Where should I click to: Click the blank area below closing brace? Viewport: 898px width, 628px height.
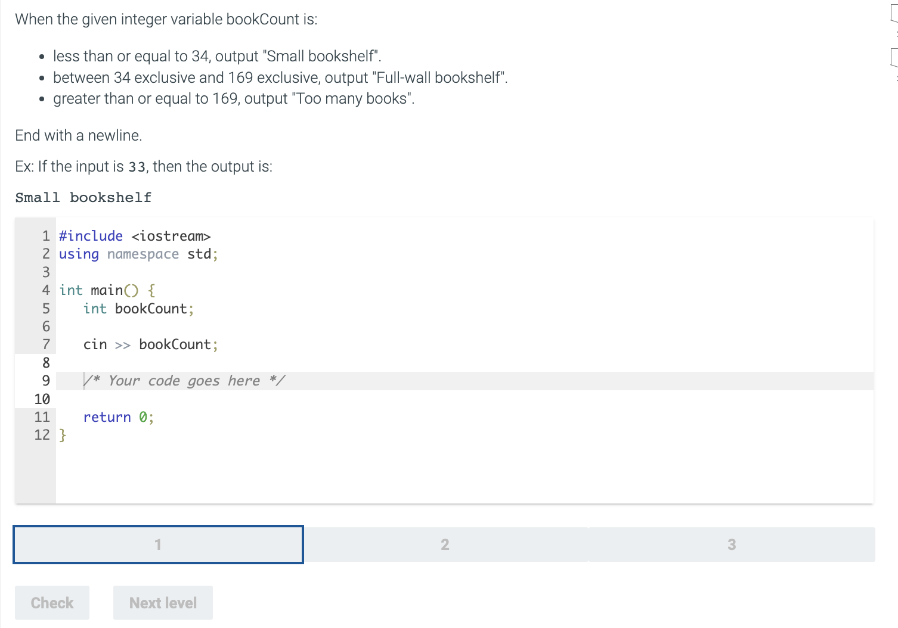coord(465,474)
